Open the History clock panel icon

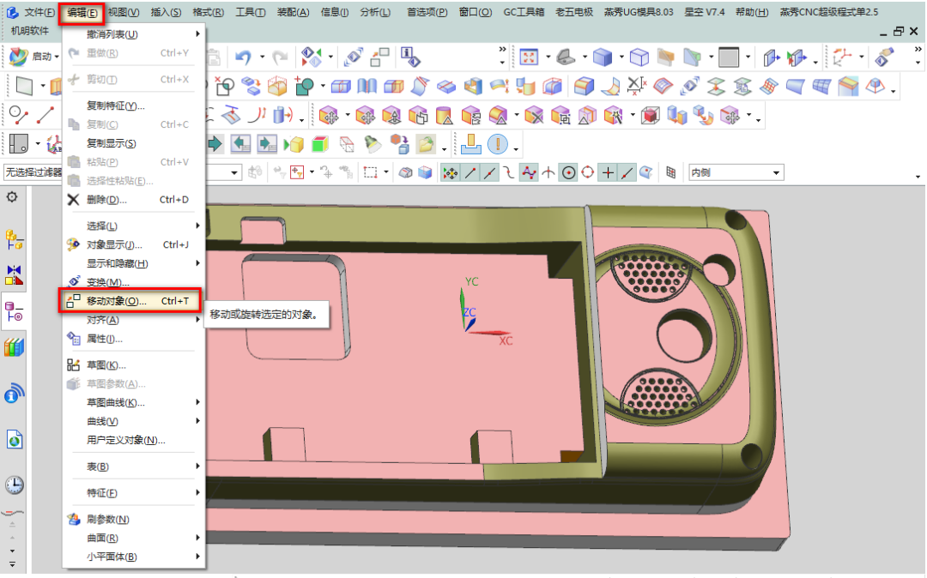14,485
